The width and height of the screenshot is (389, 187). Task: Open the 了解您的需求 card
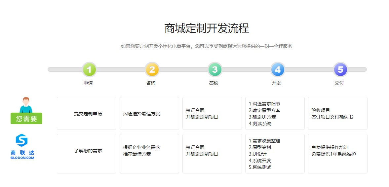[x=87, y=154]
